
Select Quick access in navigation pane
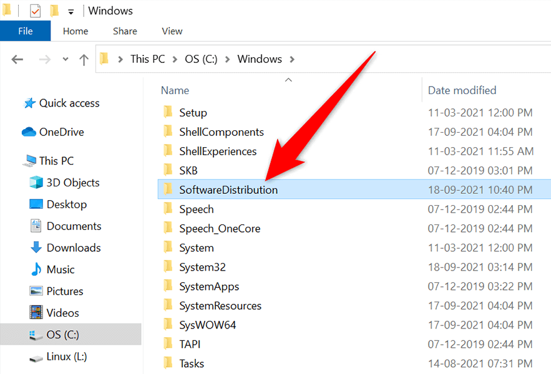pyautogui.click(x=69, y=103)
